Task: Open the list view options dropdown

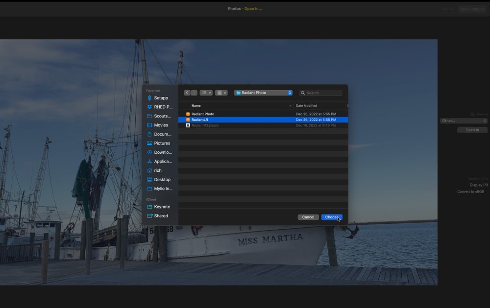Action: click(x=206, y=93)
